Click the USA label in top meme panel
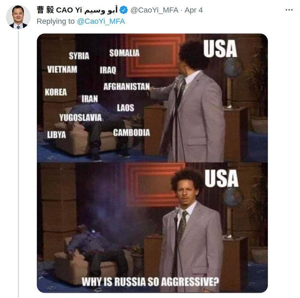Viewport: 300px width, 298px height. click(220, 48)
